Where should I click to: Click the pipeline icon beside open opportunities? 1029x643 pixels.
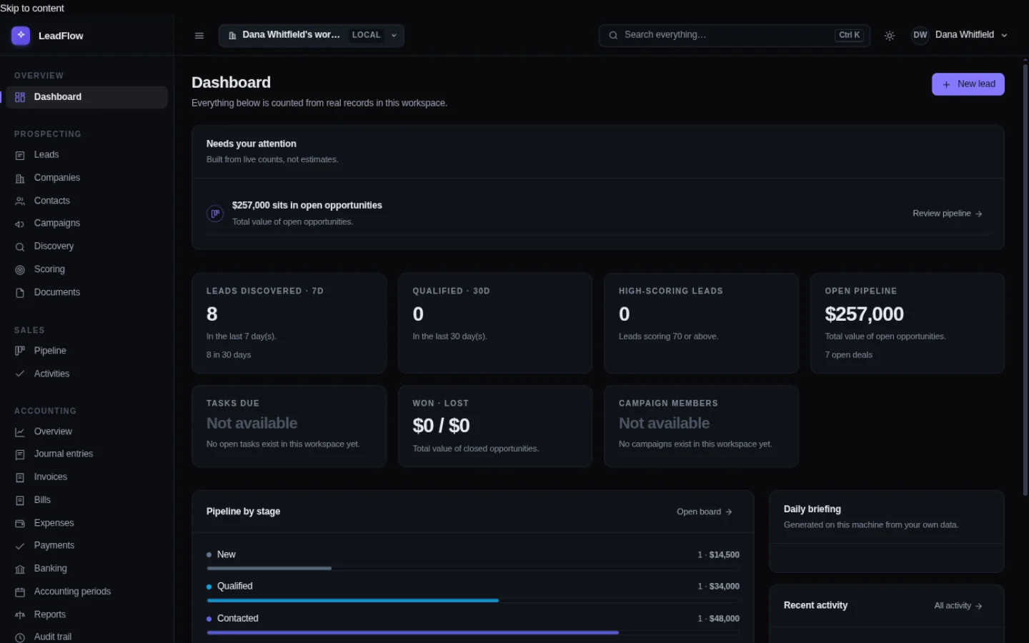(215, 213)
